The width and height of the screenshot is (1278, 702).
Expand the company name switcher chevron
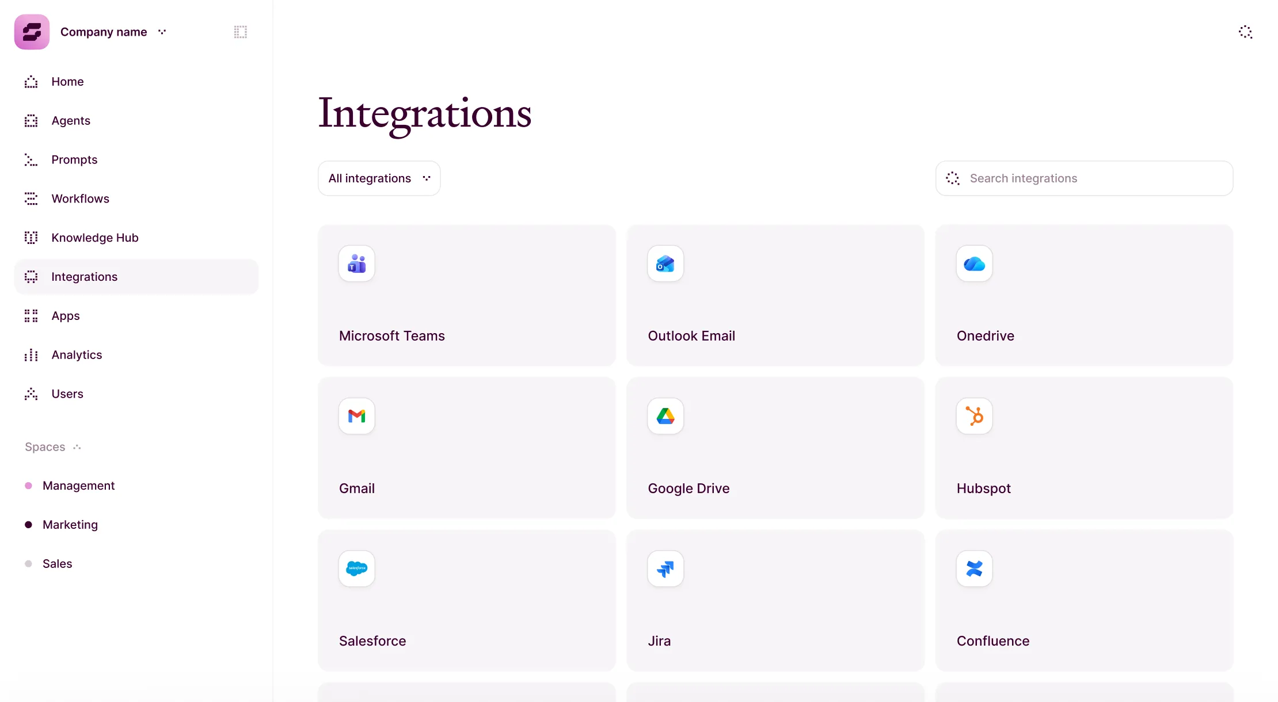point(162,32)
